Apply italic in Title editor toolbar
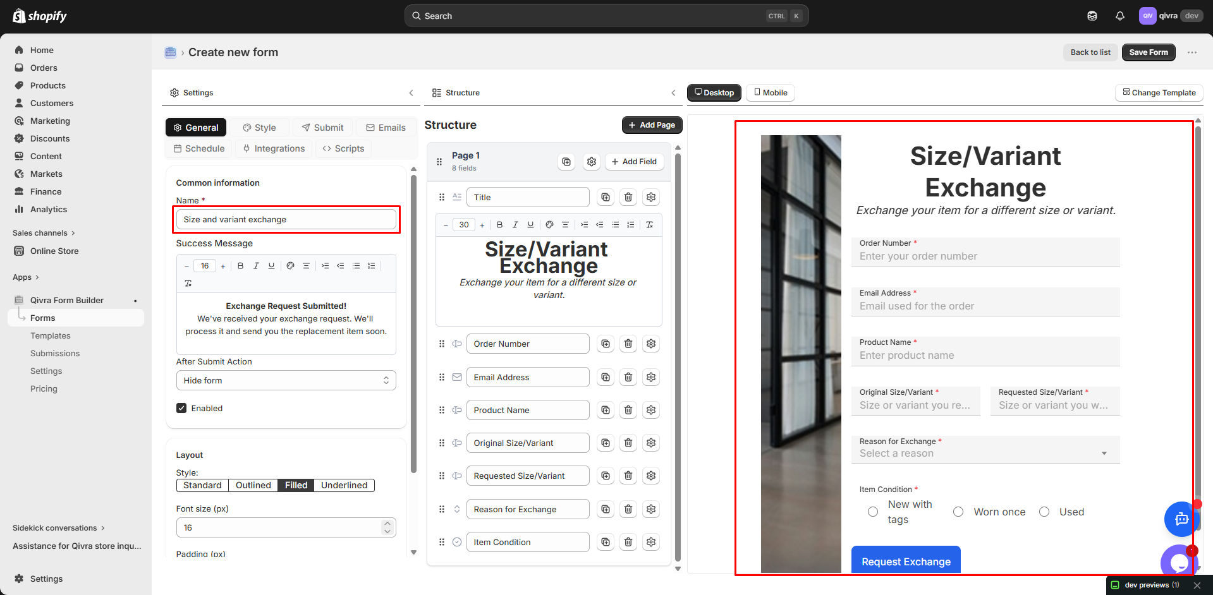 coord(515,224)
